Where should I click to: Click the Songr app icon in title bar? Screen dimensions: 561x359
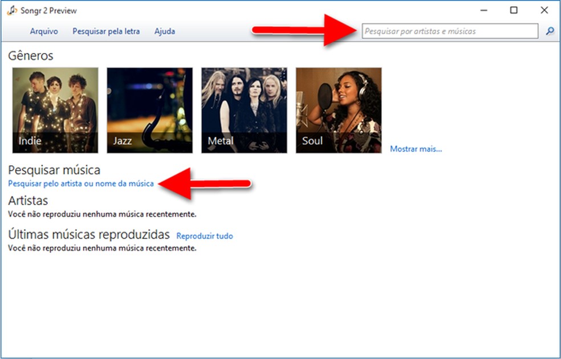pos(12,10)
